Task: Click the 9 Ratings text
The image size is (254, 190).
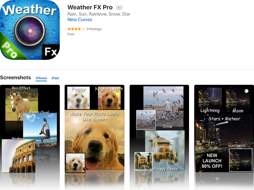Action: coord(94,29)
